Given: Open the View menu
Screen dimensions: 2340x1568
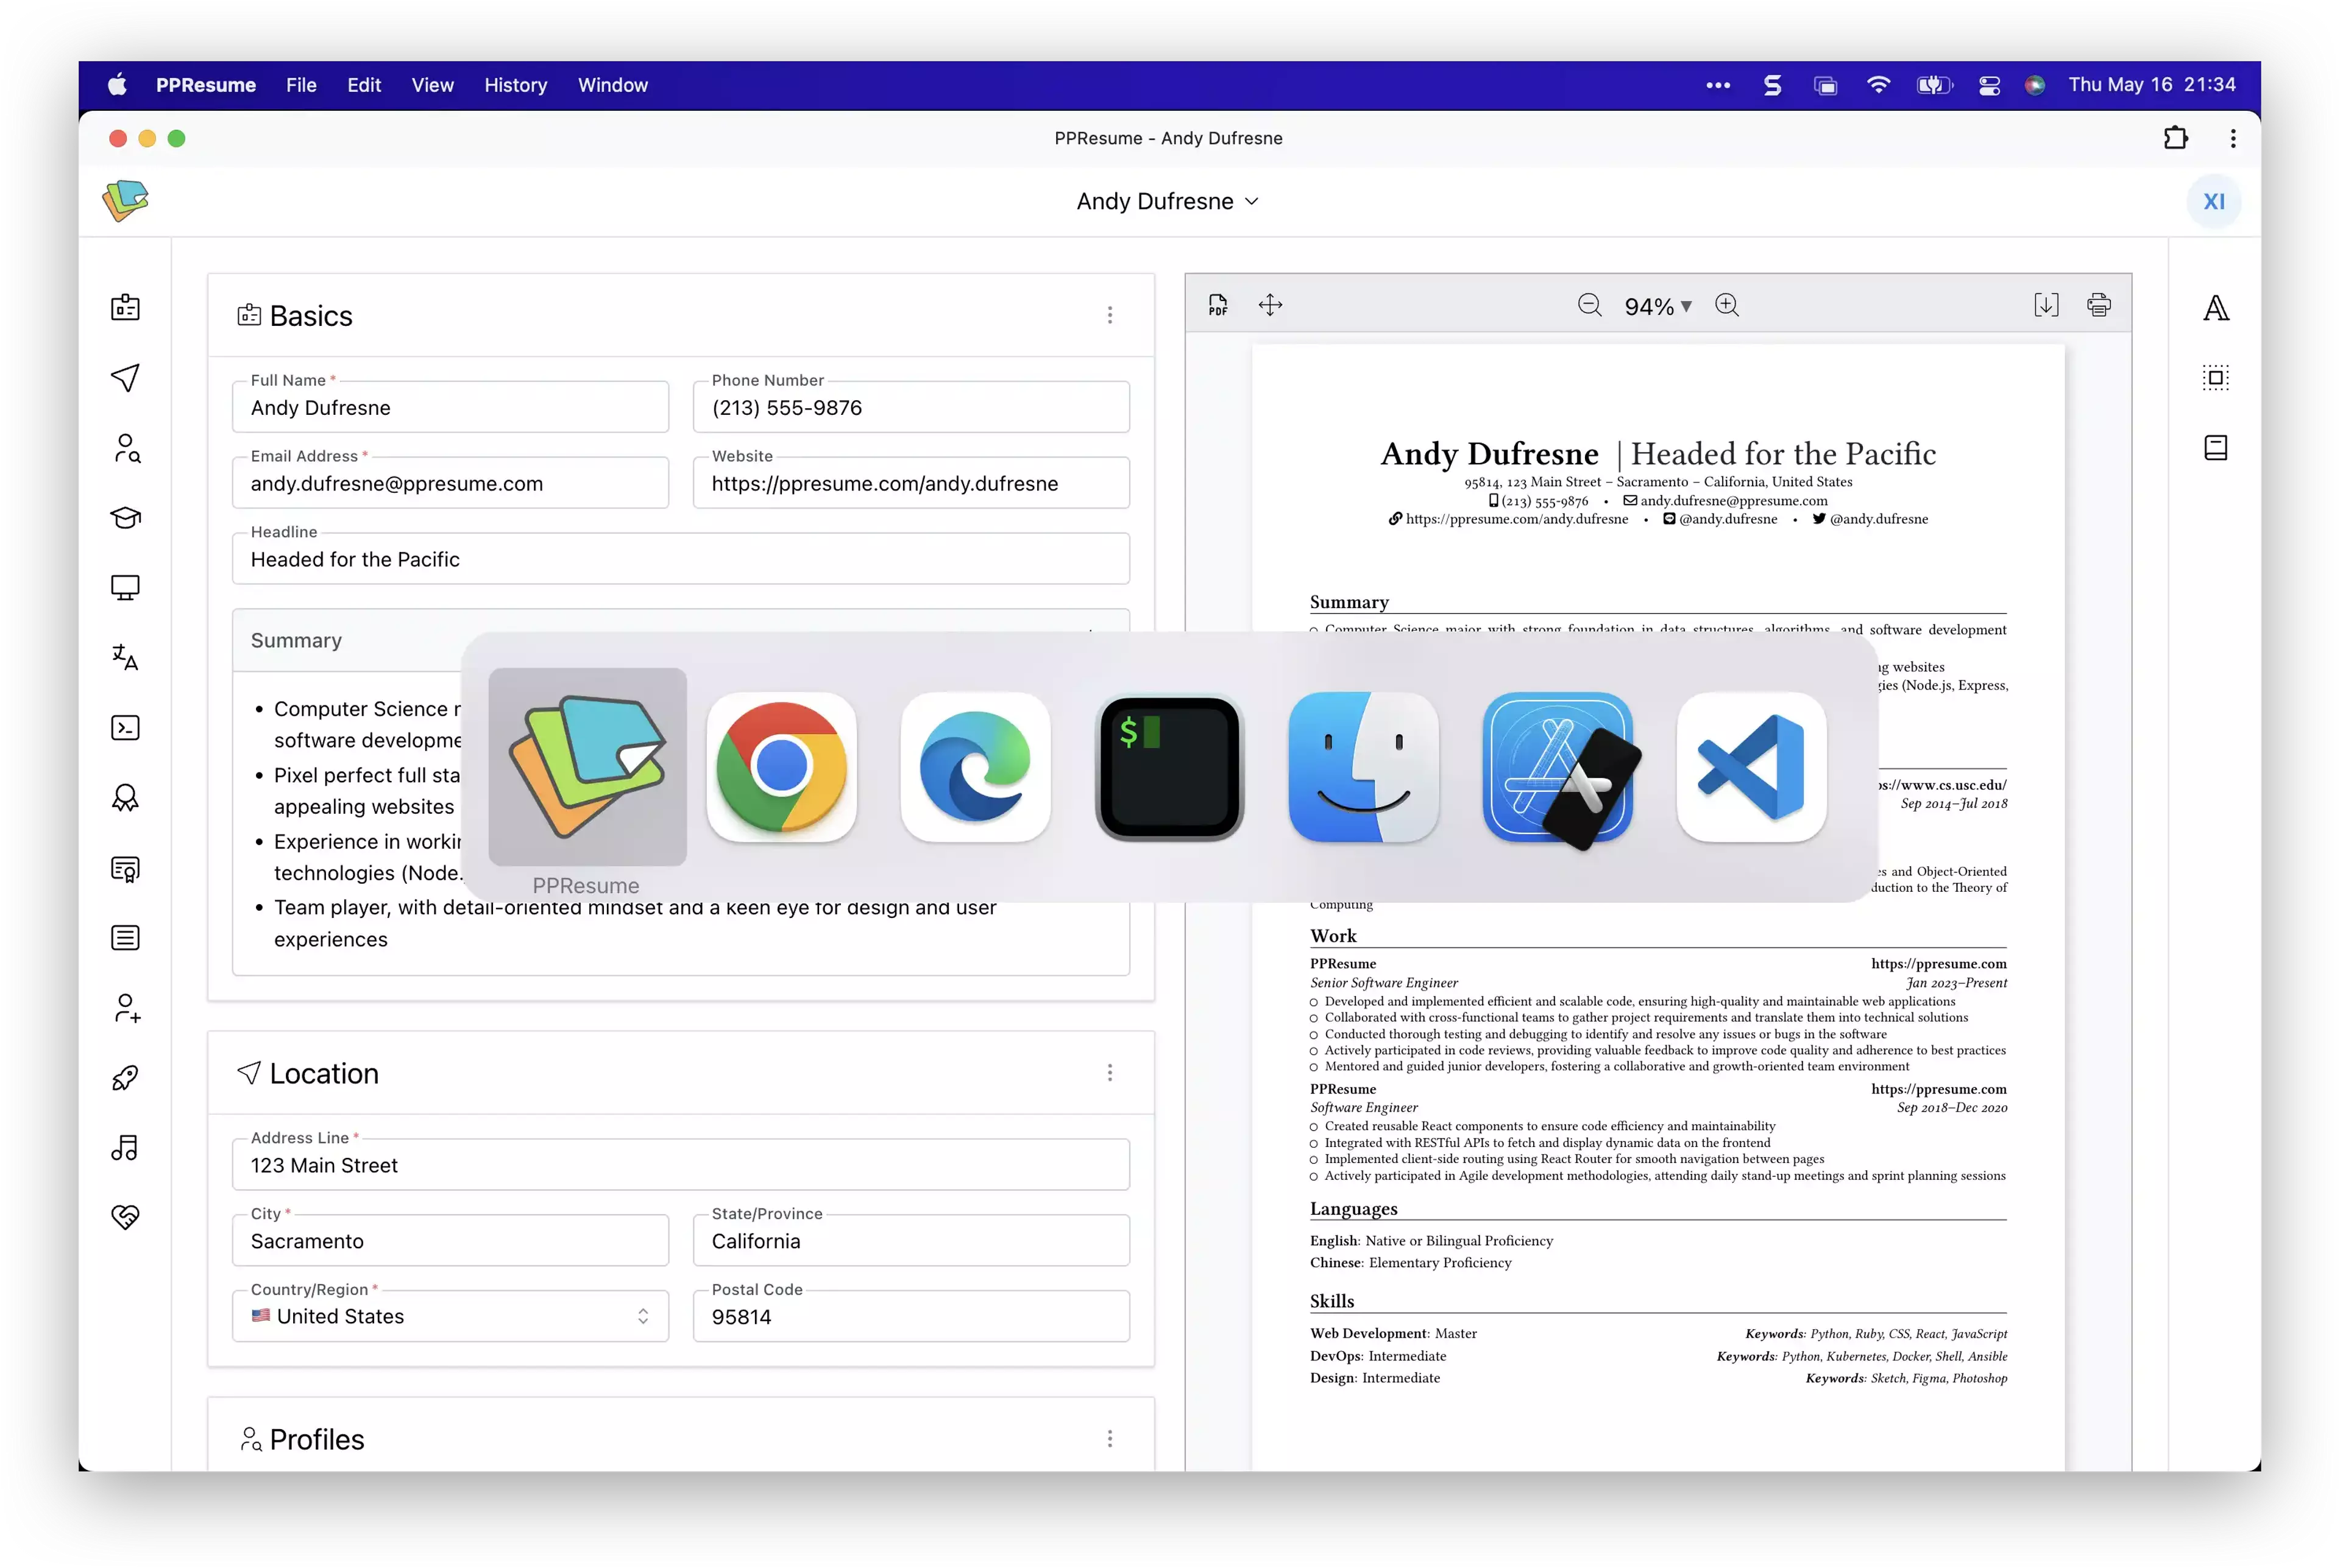Looking at the screenshot, I should coord(432,85).
